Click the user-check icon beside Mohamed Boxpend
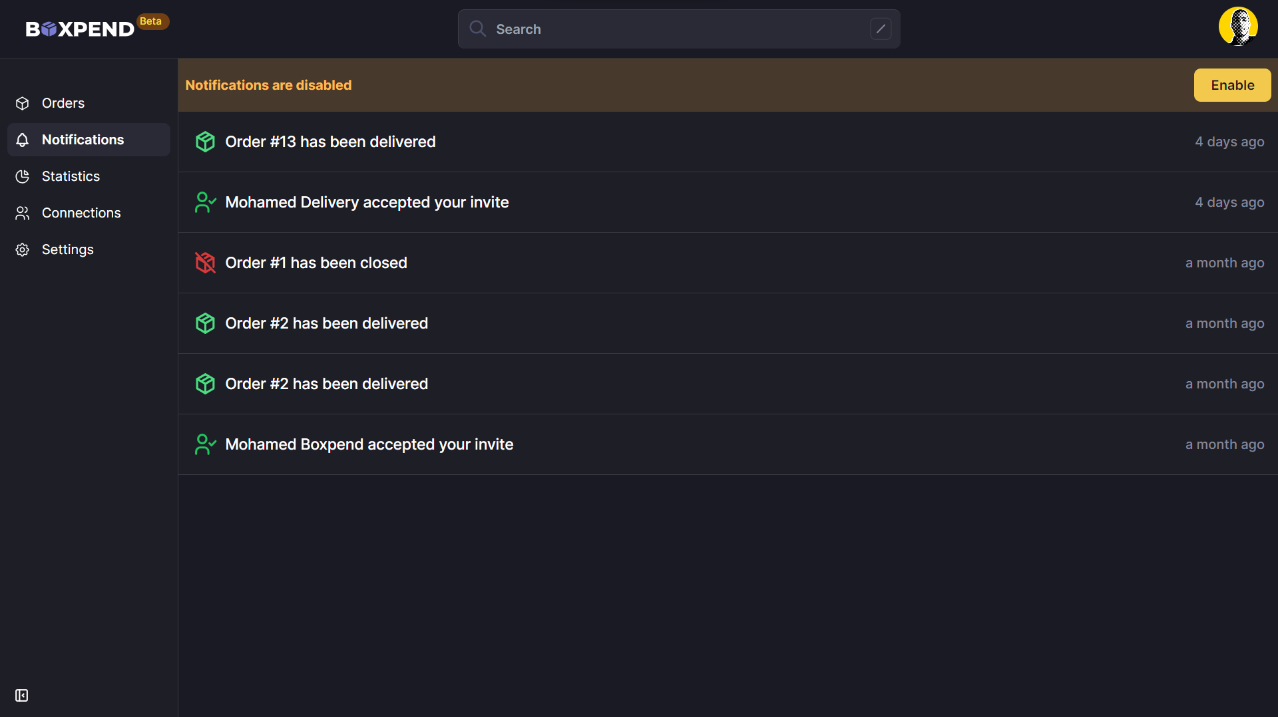Viewport: 1278px width, 717px height. [205, 444]
